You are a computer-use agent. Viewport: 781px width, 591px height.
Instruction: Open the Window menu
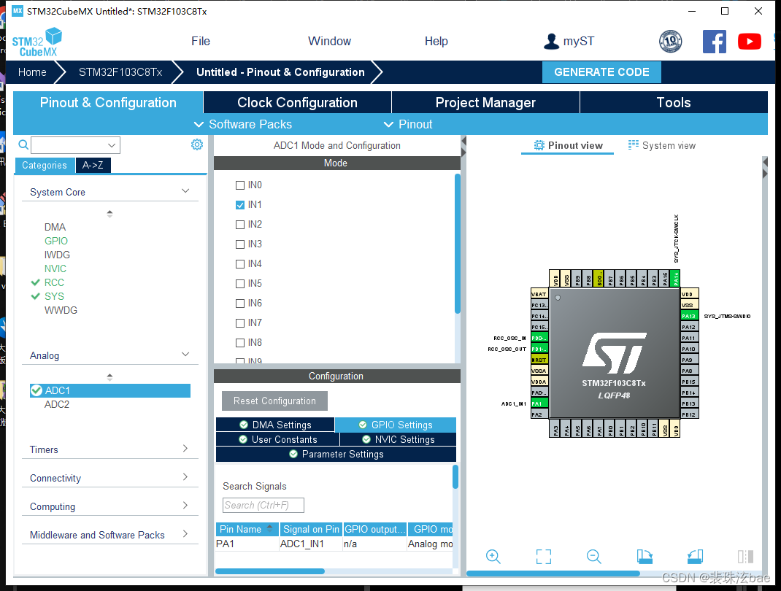point(329,42)
